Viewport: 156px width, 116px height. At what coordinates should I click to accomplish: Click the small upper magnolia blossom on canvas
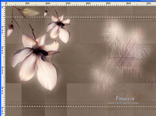[58, 29]
